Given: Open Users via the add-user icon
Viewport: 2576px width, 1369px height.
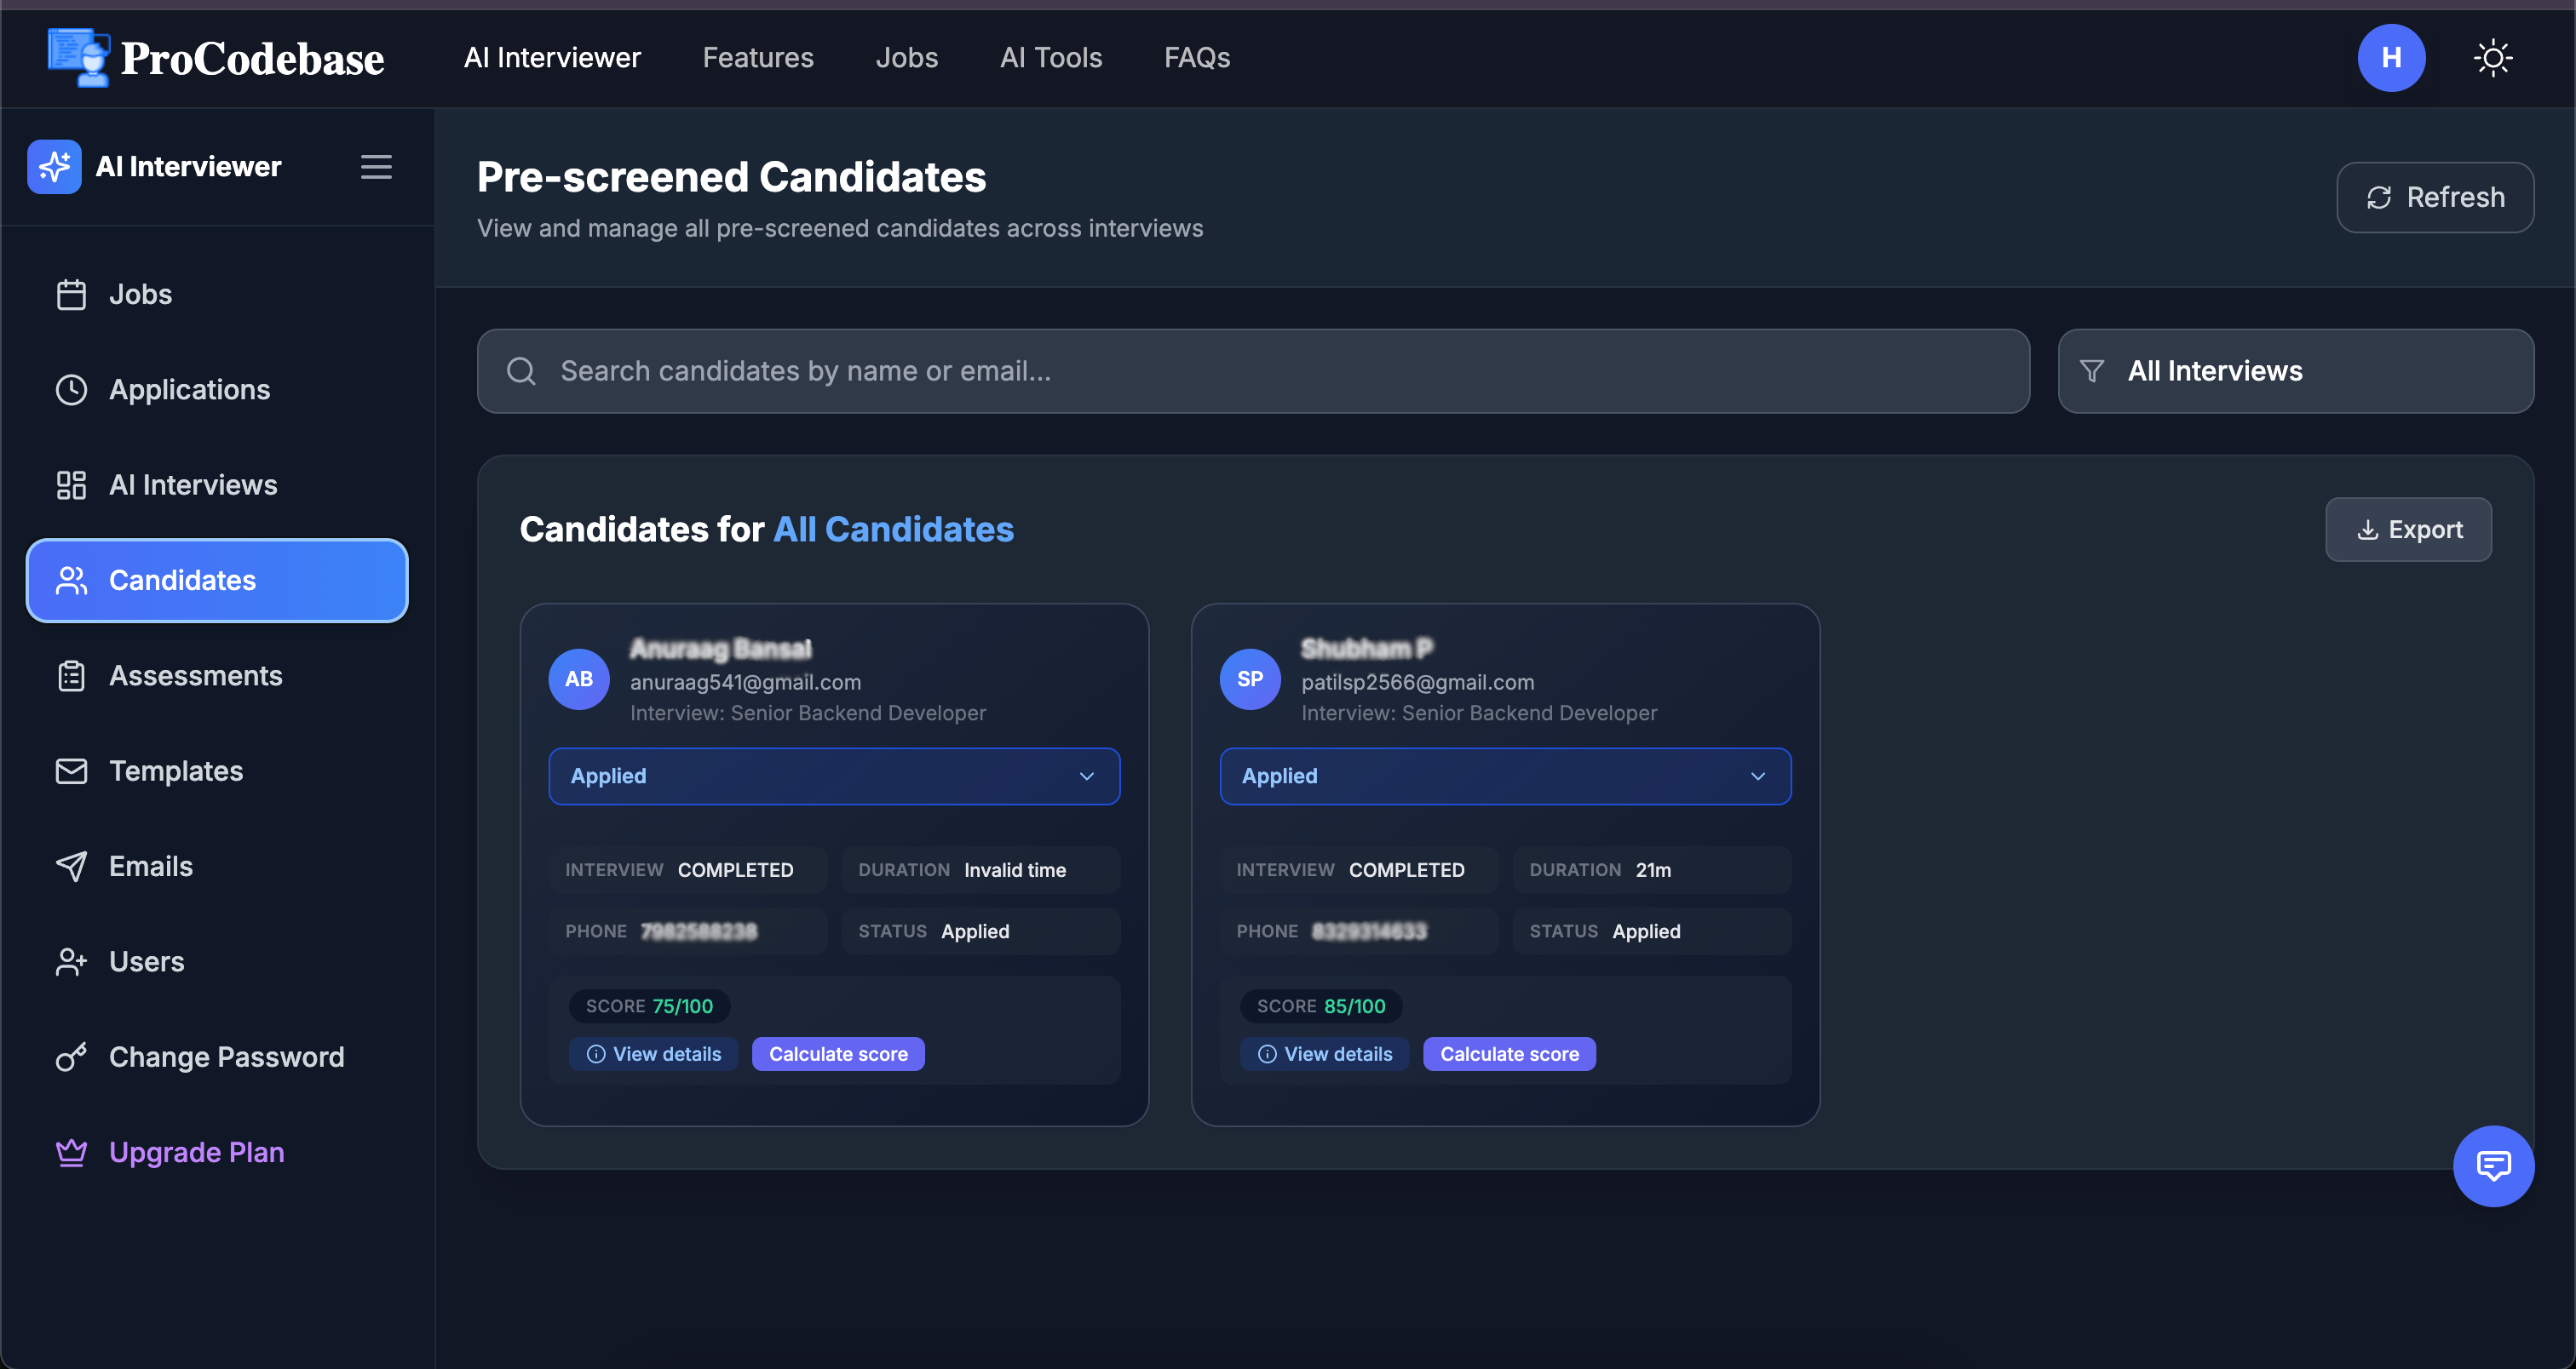Looking at the screenshot, I should coord(70,961).
